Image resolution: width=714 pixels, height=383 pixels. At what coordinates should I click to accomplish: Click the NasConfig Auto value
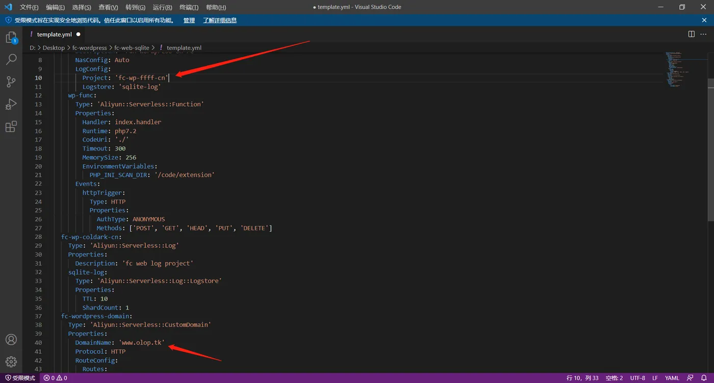(x=122, y=60)
